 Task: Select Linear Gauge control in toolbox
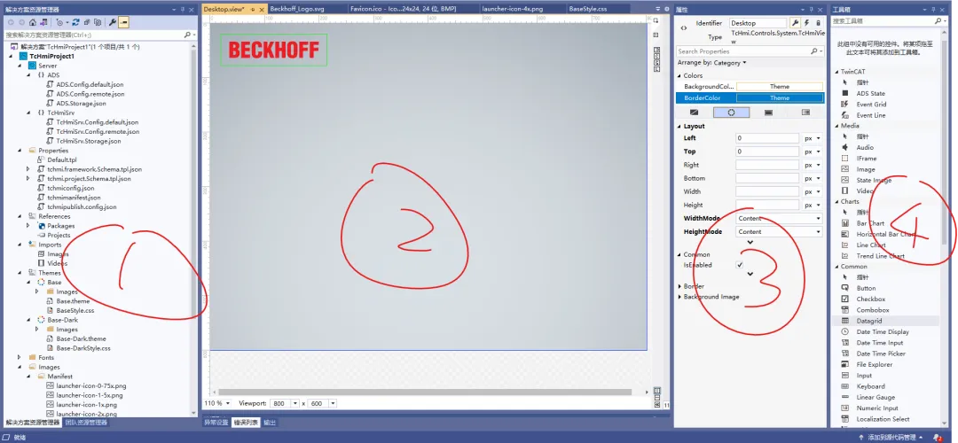(x=876, y=397)
